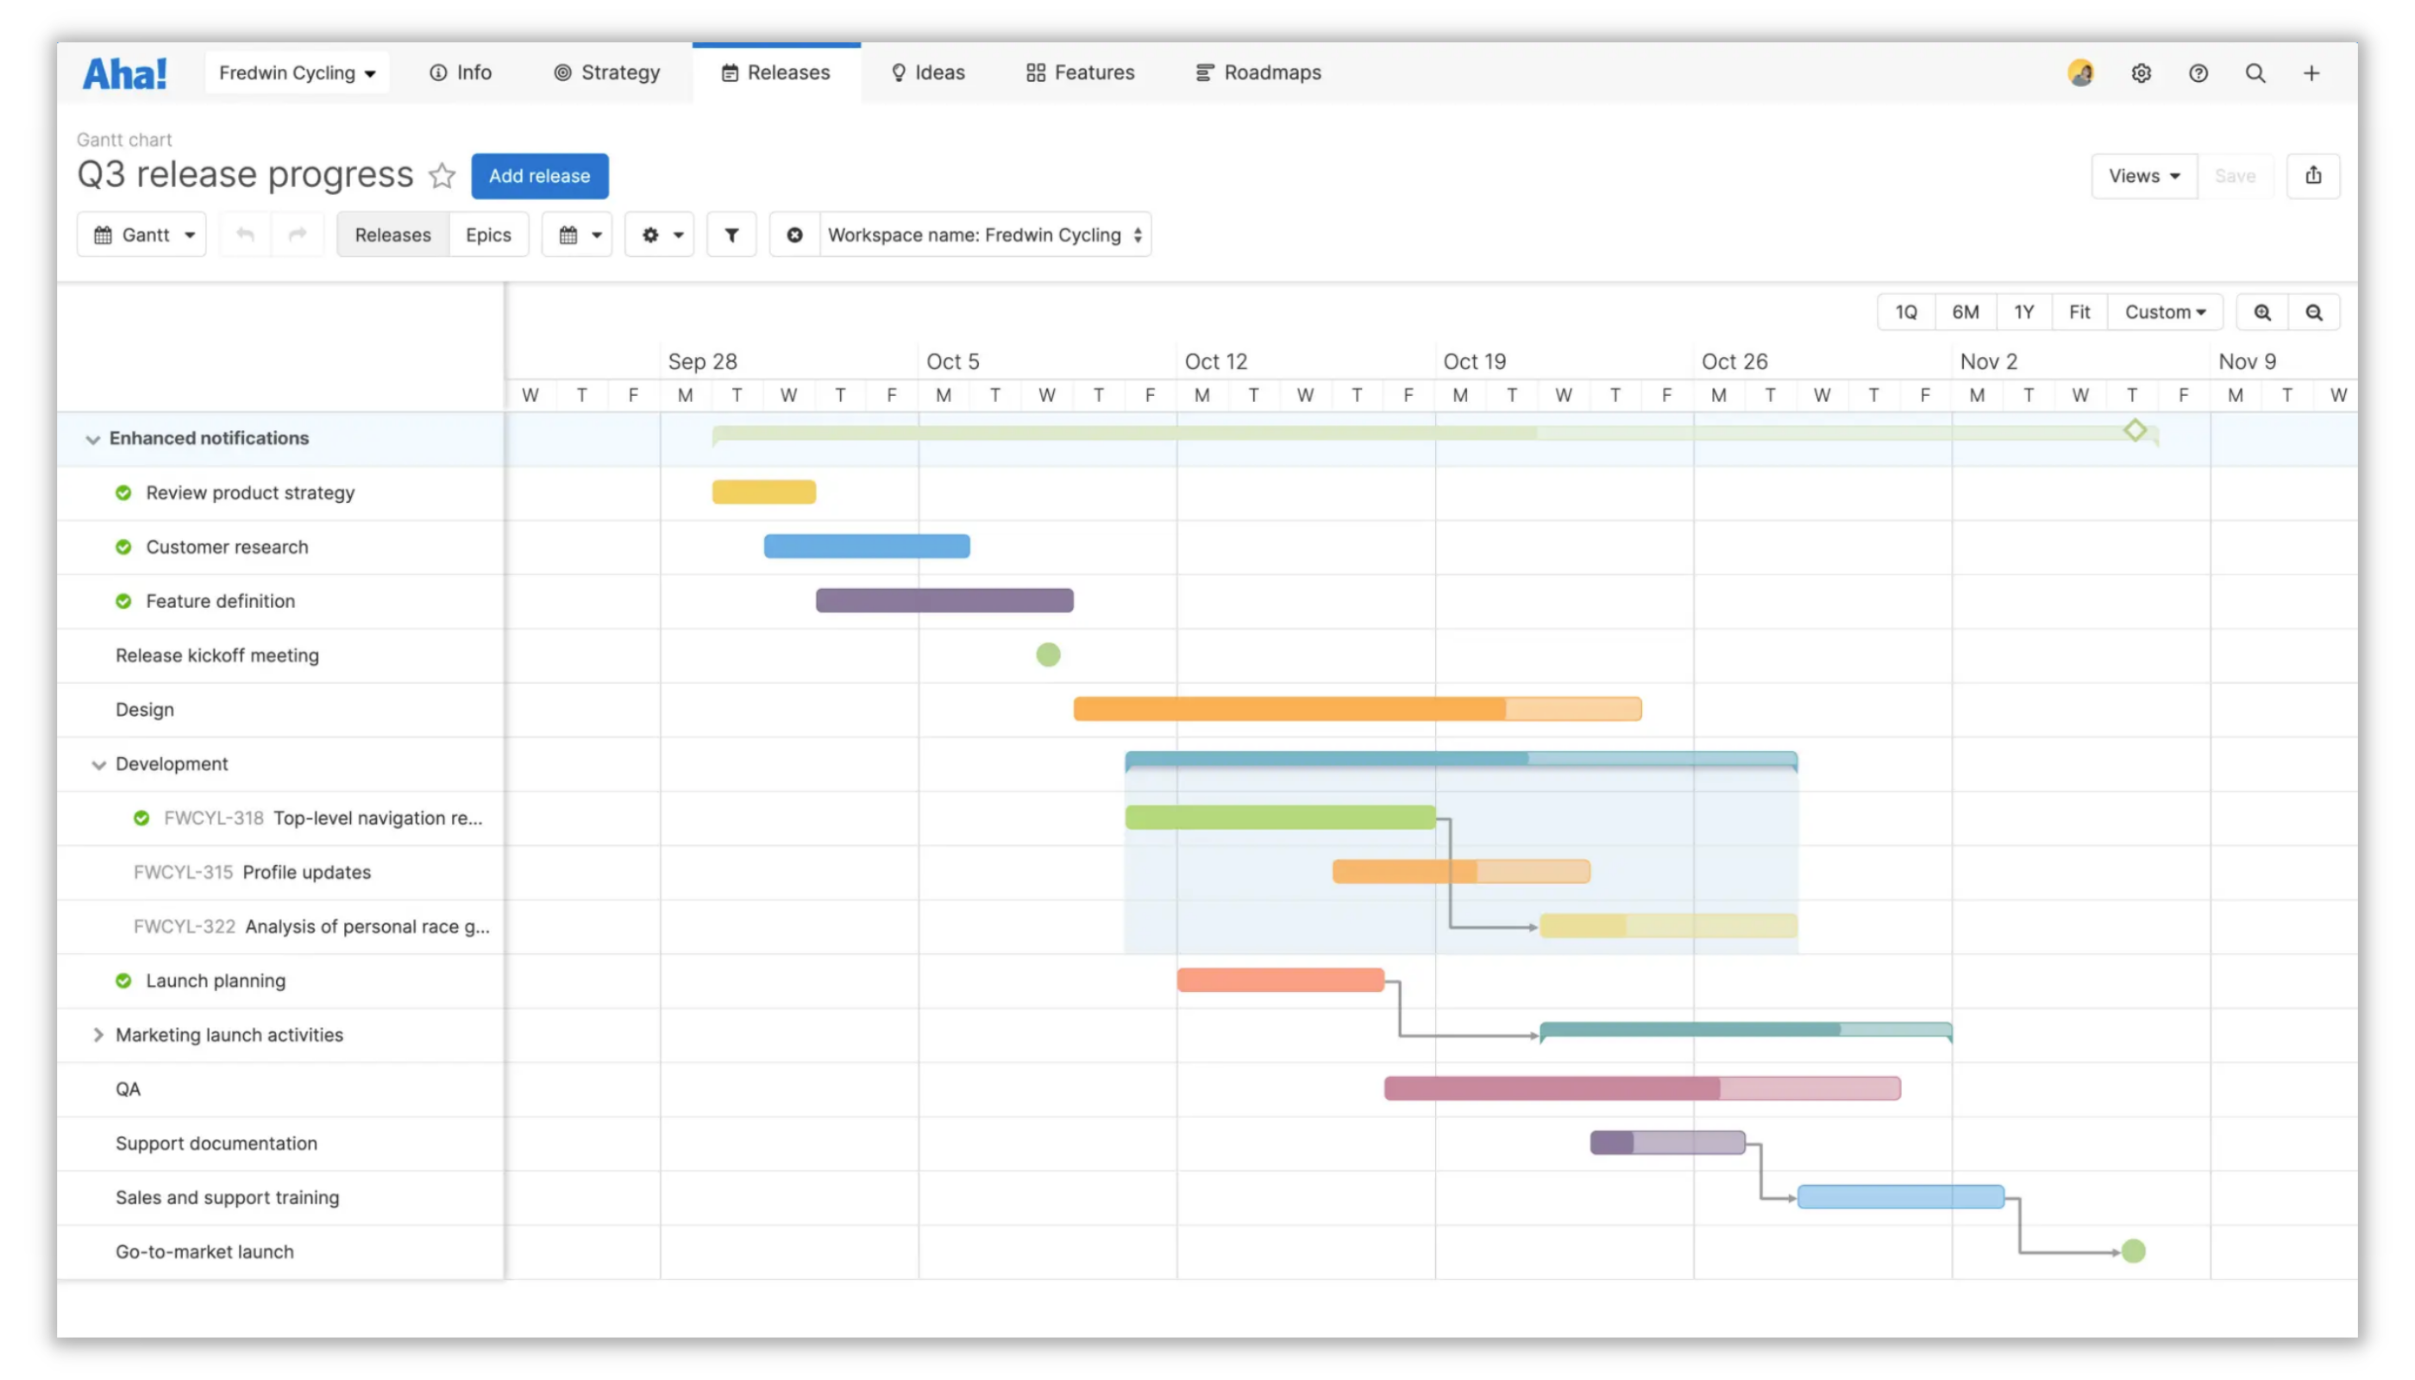The image size is (2415, 1380).
Task: Click Customer research green checkmark
Action: [x=123, y=547]
